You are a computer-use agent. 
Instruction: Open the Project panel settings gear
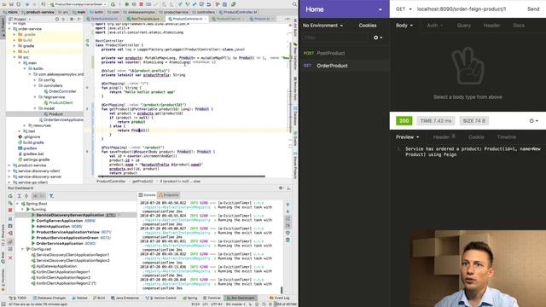click(72, 19)
